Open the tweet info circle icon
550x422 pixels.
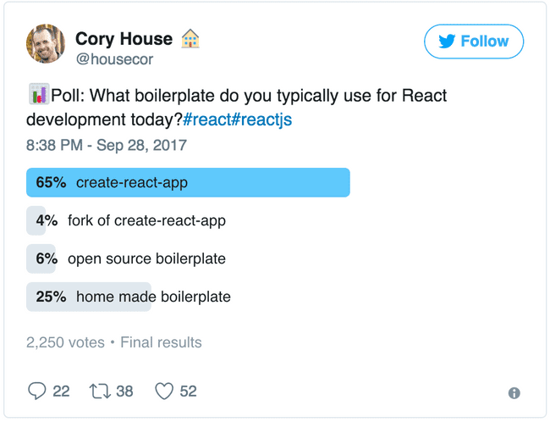tap(514, 392)
